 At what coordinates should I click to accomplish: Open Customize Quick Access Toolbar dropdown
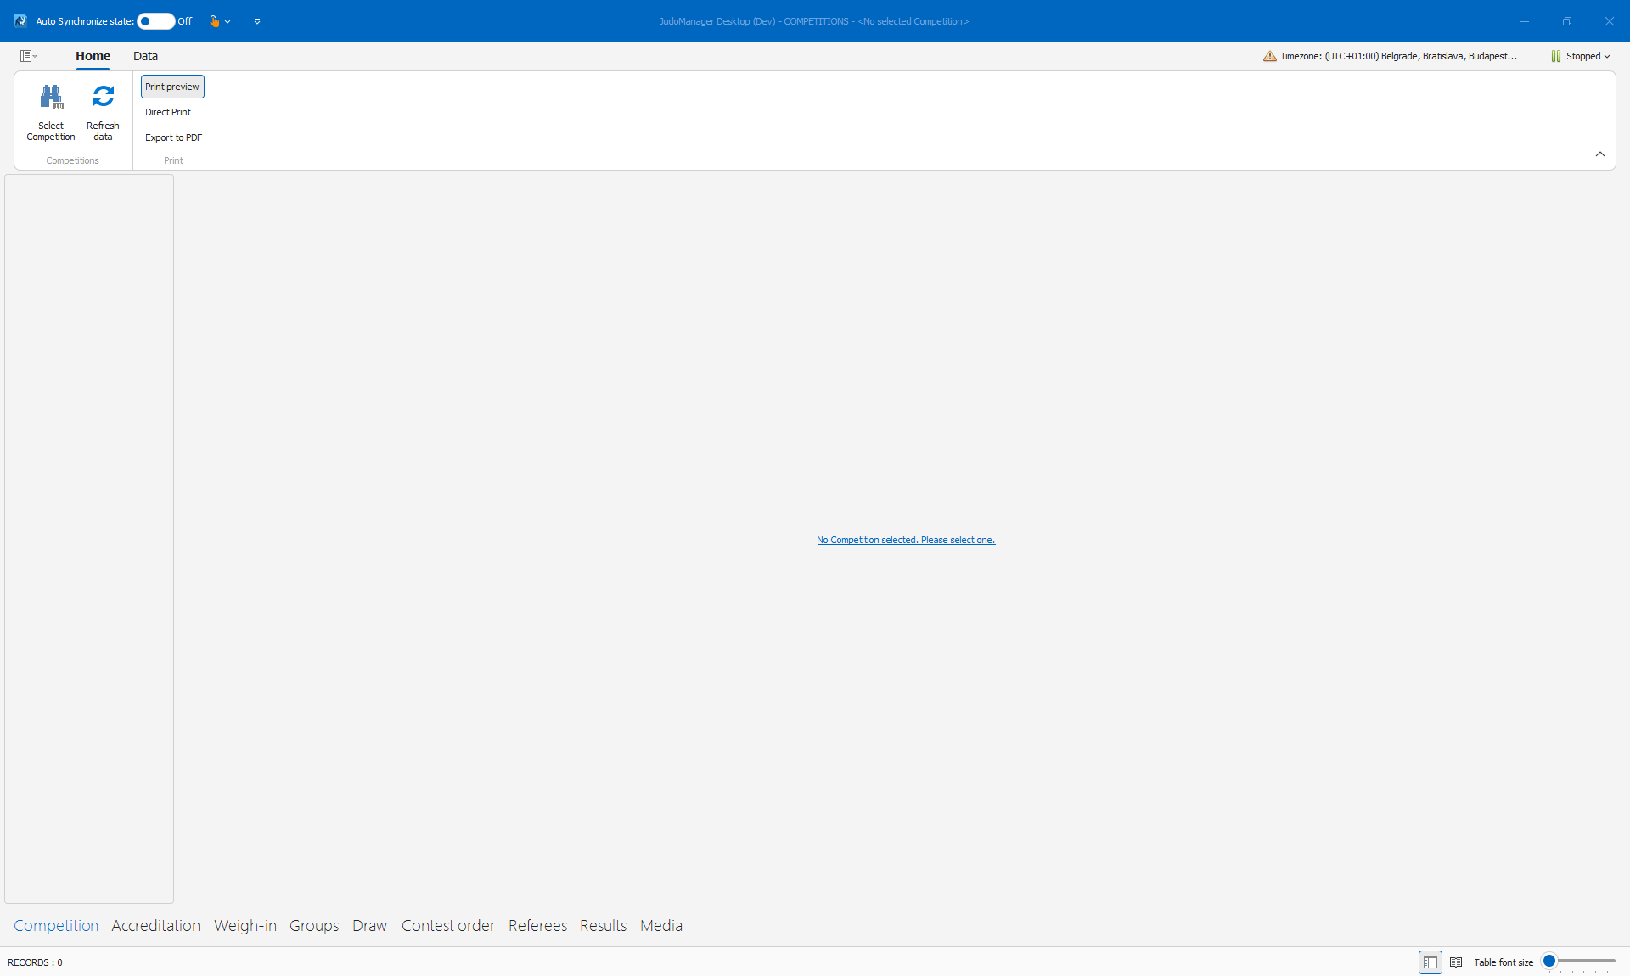[x=257, y=21]
